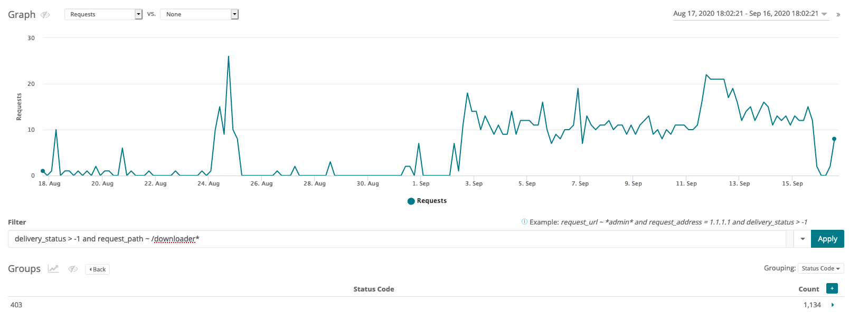Click into the Filter query text field
The image size is (849, 321).
396,239
